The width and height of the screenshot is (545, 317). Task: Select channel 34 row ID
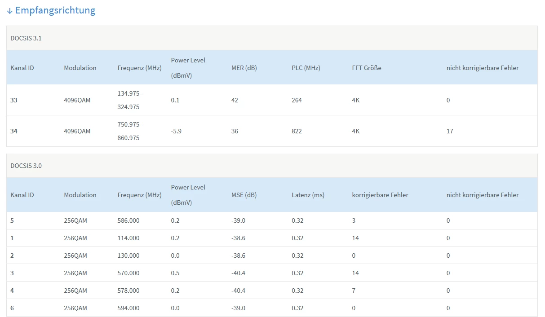click(14, 131)
